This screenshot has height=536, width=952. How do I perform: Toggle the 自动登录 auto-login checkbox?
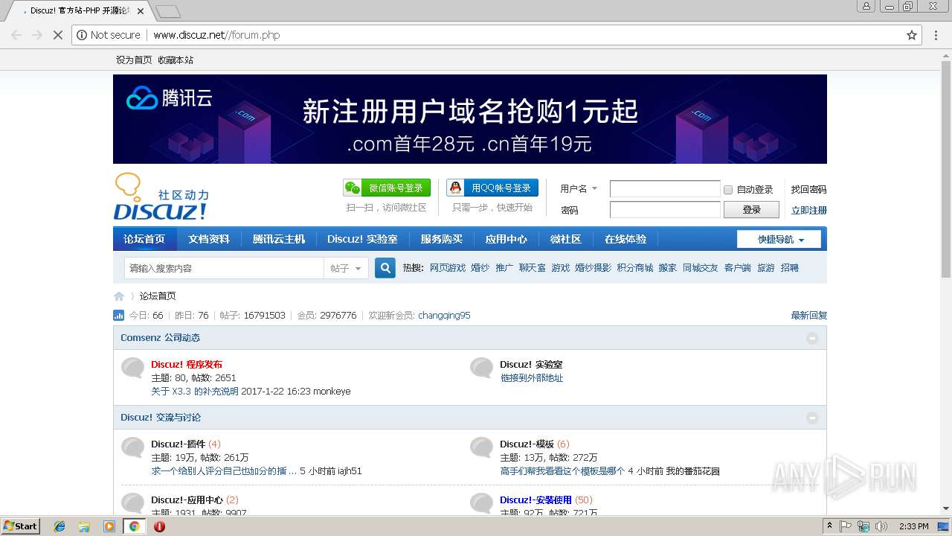point(728,190)
